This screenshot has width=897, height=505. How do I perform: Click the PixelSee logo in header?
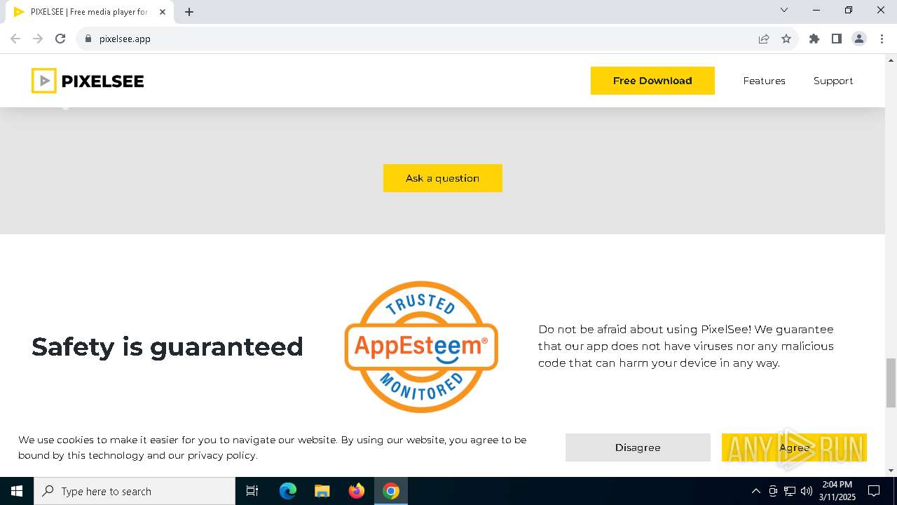click(88, 81)
